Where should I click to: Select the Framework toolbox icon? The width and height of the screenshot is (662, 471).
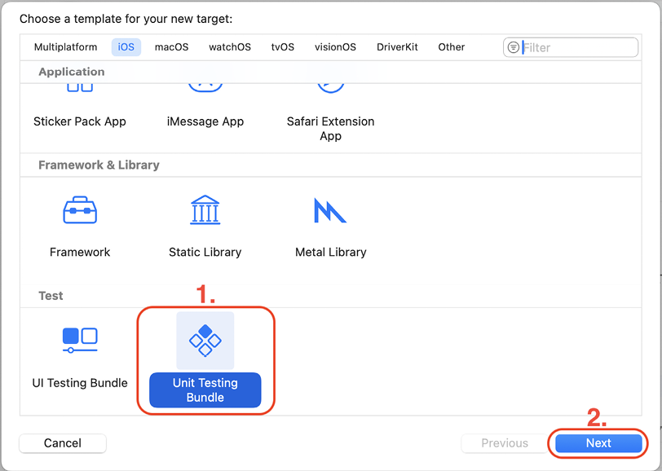[x=80, y=209]
